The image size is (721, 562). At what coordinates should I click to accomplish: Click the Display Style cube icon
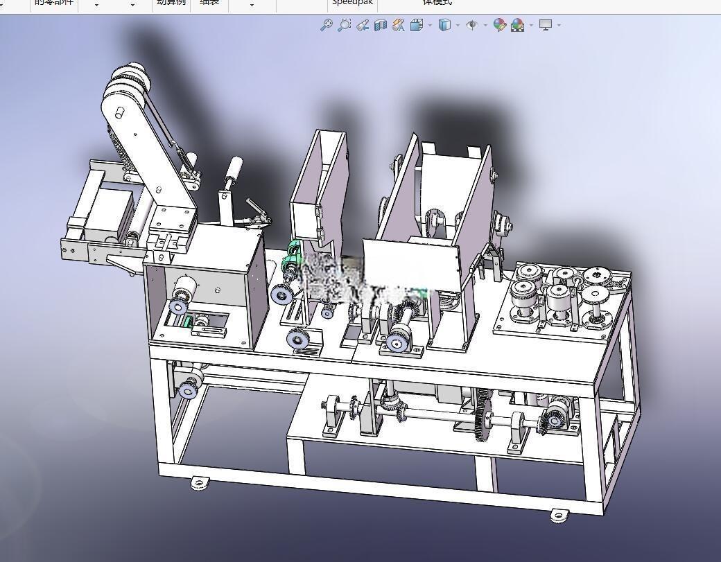click(444, 25)
